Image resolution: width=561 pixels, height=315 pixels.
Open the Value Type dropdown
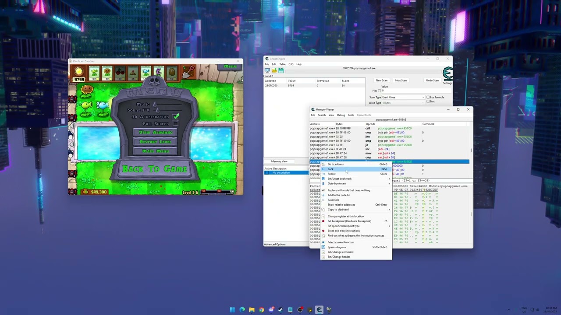[403, 102]
